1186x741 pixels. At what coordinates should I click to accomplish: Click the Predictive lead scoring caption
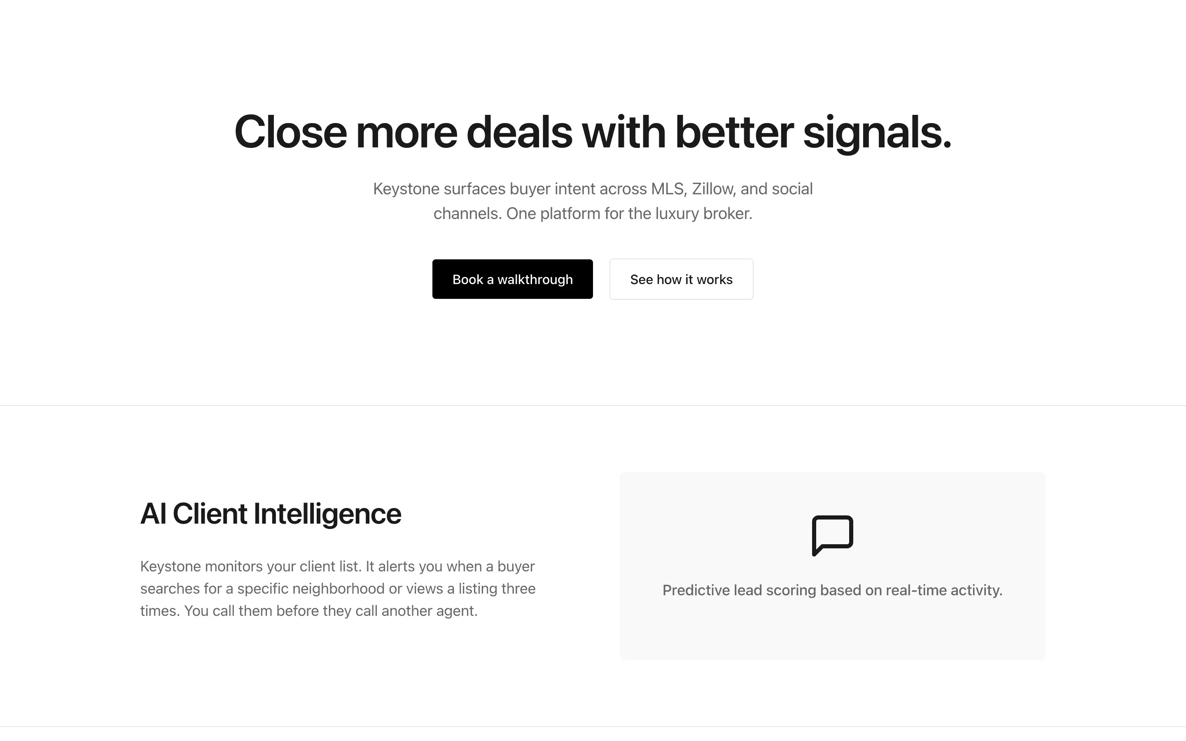[832, 590]
